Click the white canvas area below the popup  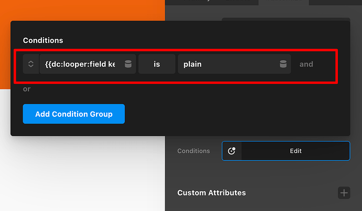(x=79, y=173)
